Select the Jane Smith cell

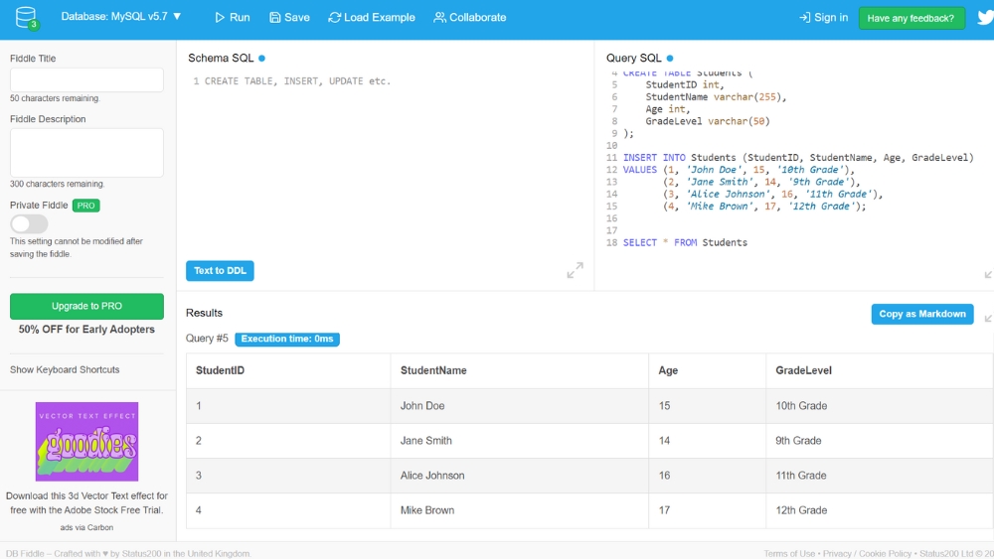pos(519,441)
